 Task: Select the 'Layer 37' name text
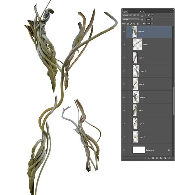pos(142,137)
